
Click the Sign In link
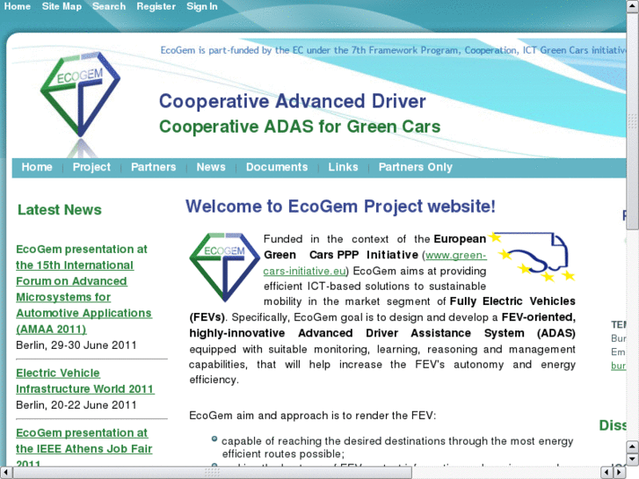pyautogui.click(x=202, y=6)
